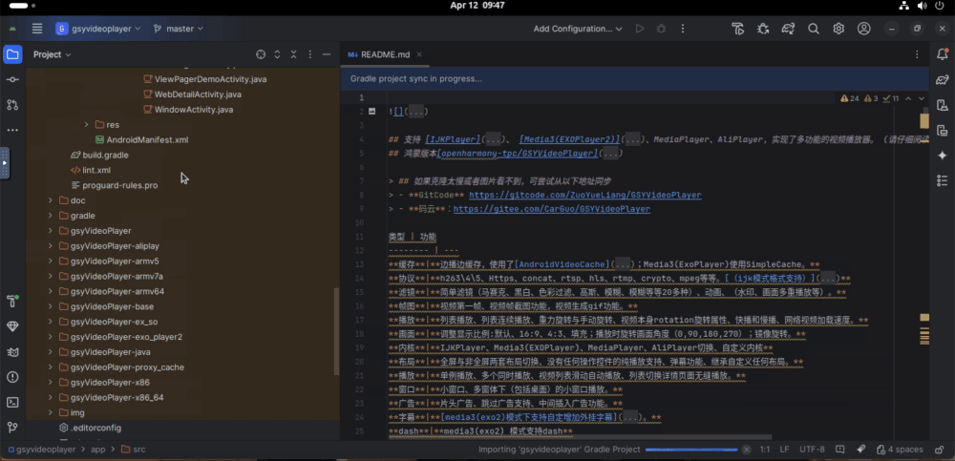Open the account profile icon
The image size is (955, 461).
[x=863, y=29]
